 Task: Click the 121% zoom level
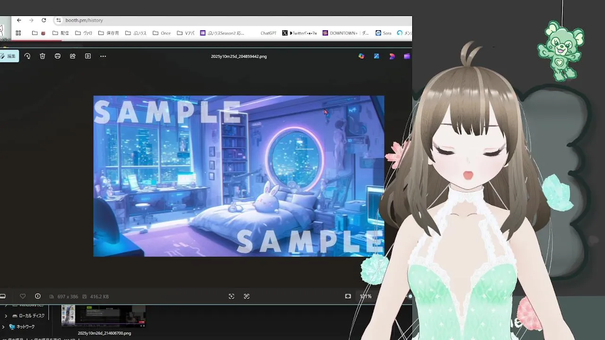(365, 297)
